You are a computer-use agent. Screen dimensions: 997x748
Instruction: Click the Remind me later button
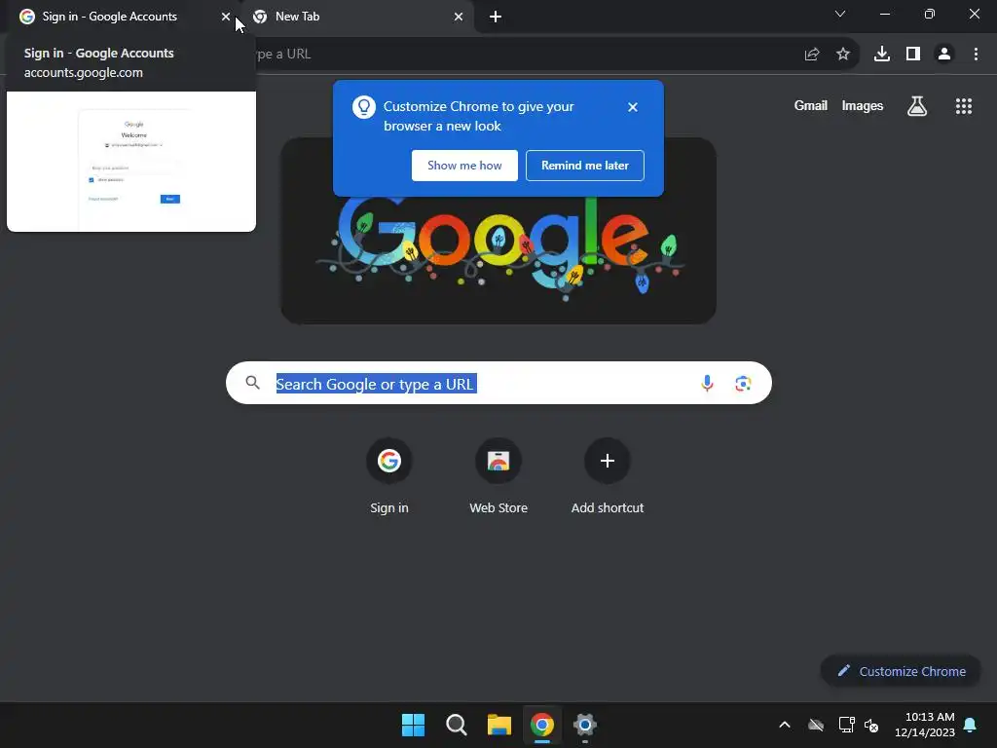[585, 166]
